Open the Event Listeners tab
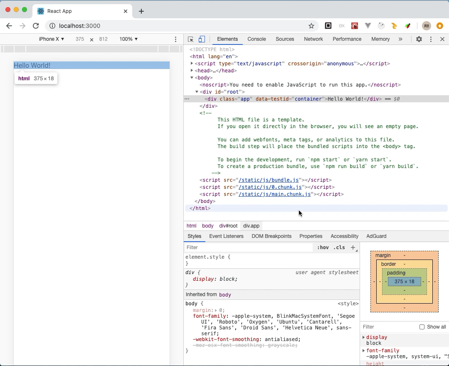This screenshot has width=449, height=366. [226, 236]
